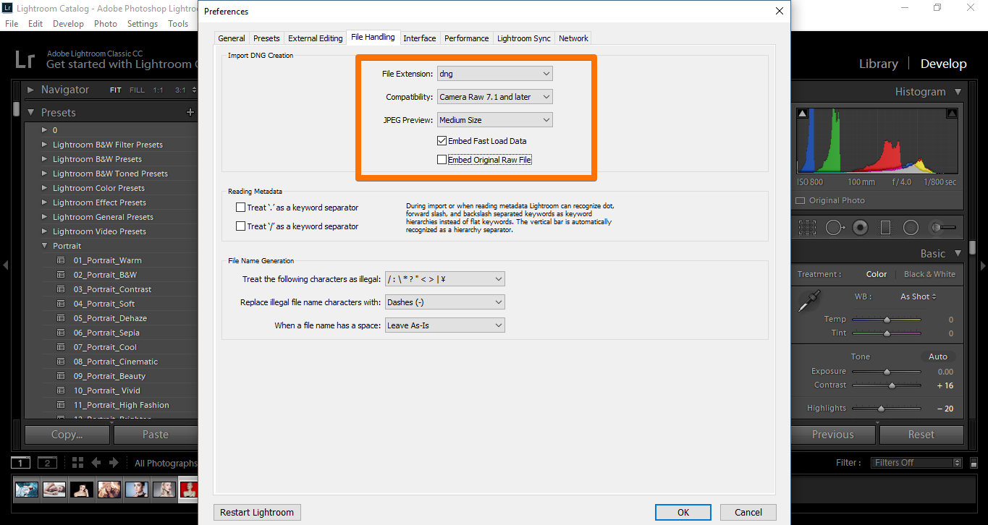Select the red photo thumbnail in filmstrip
Viewport: 988px width, 525px height.
[x=189, y=489]
